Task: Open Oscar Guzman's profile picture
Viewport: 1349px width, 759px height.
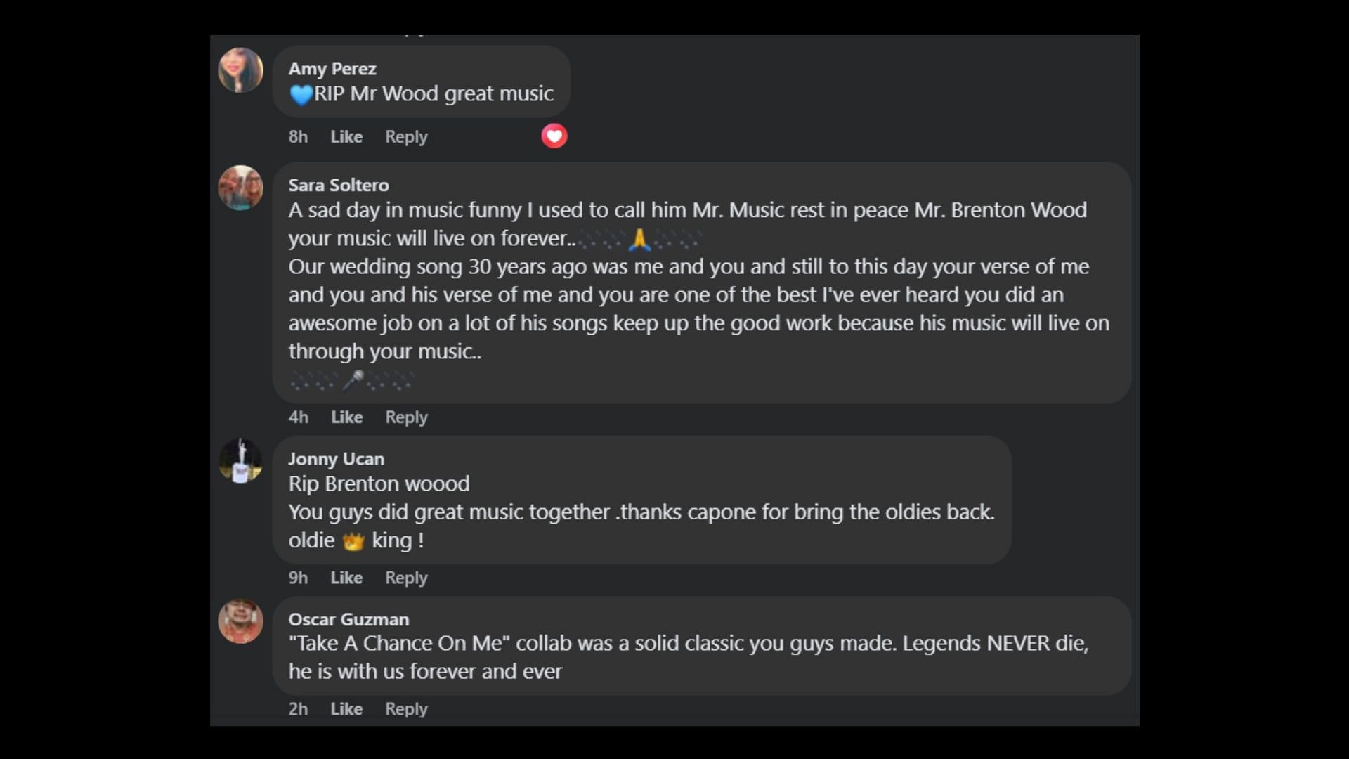Action: (x=240, y=621)
